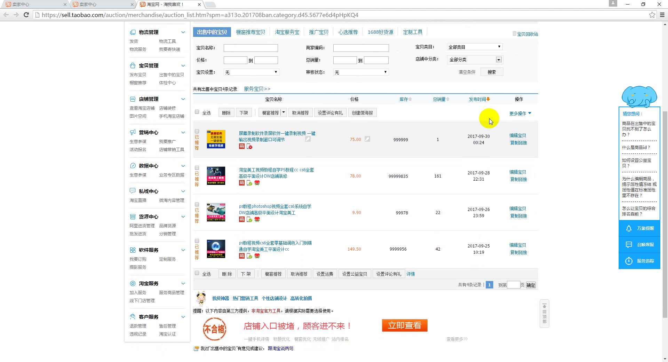Click the 设置公益宝贝 button
The image size is (668, 362).
click(x=355, y=274)
